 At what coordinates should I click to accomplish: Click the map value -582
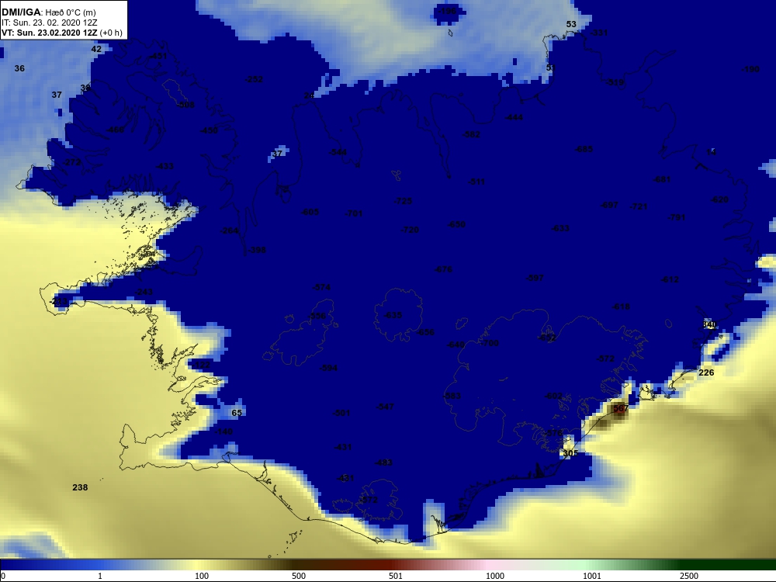click(x=471, y=134)
